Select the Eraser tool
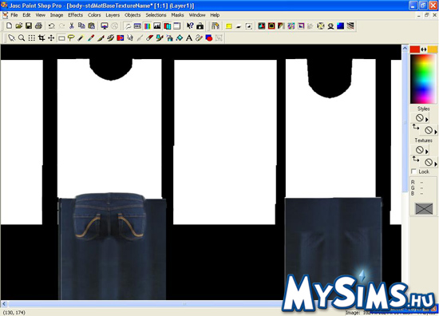 click(150, 38)
